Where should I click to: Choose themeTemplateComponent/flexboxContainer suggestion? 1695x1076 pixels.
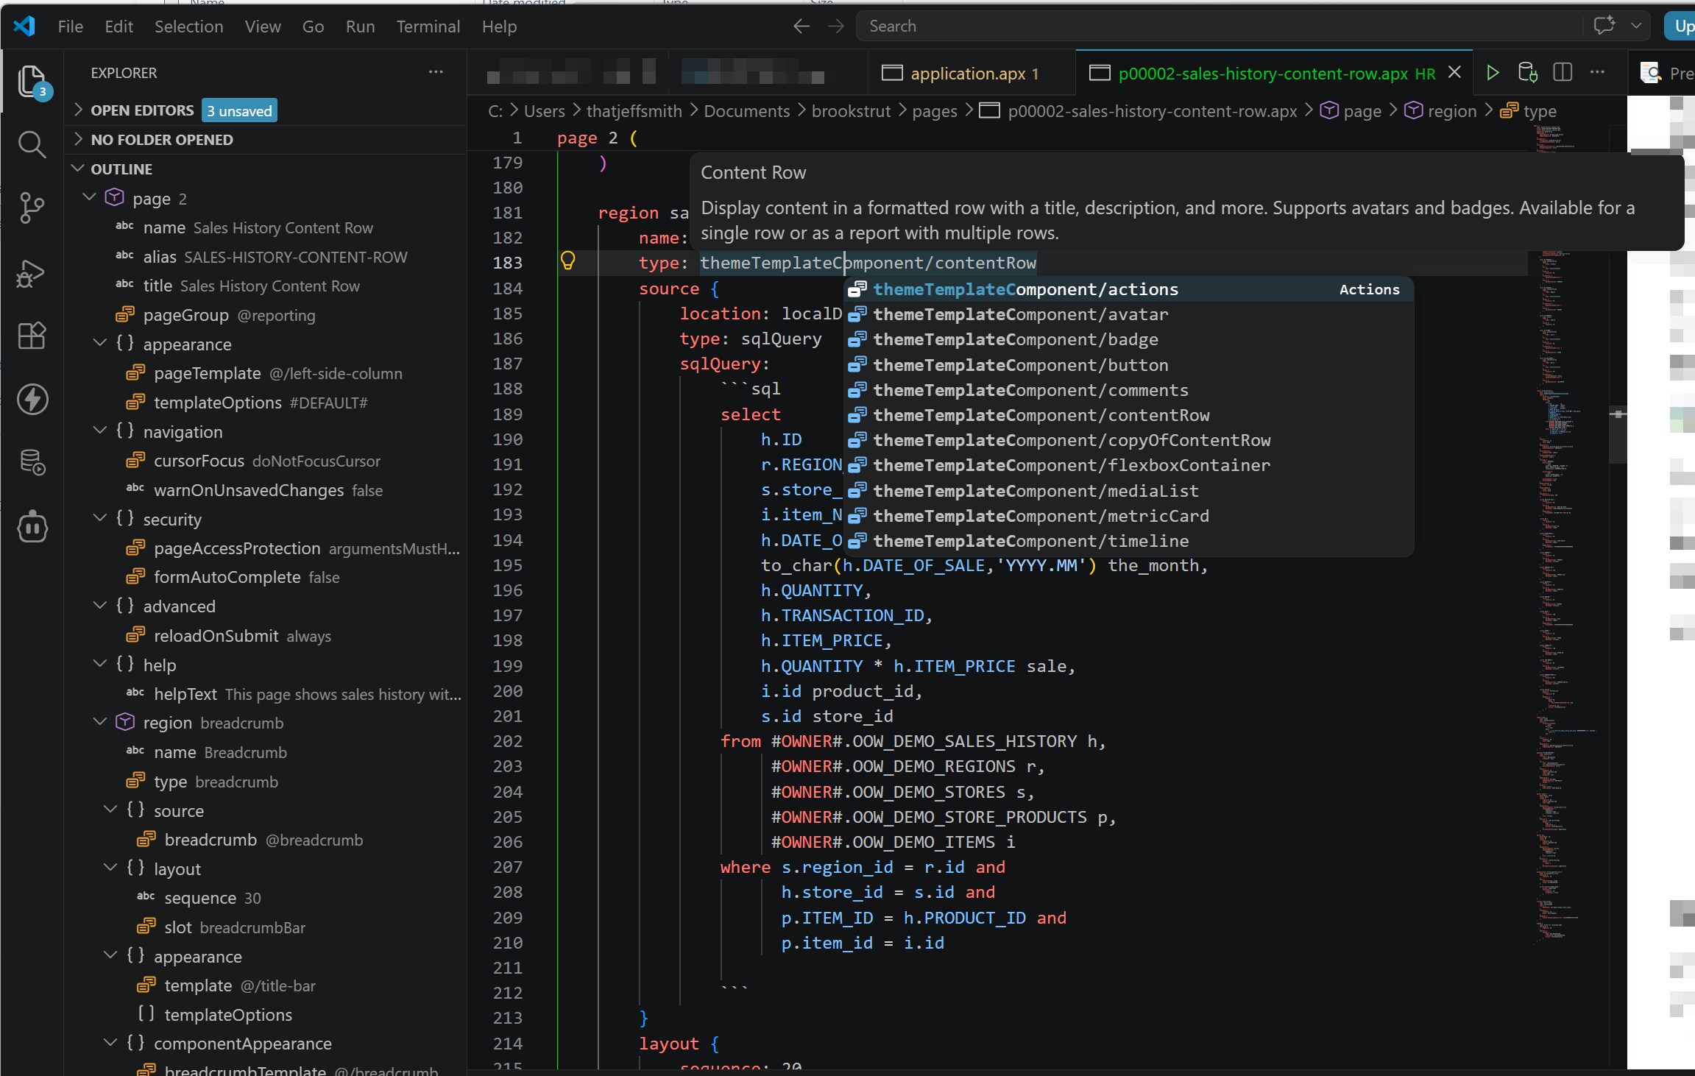1128,465
